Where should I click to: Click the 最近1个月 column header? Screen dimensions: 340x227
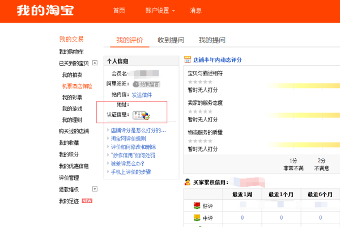[281, 195]
